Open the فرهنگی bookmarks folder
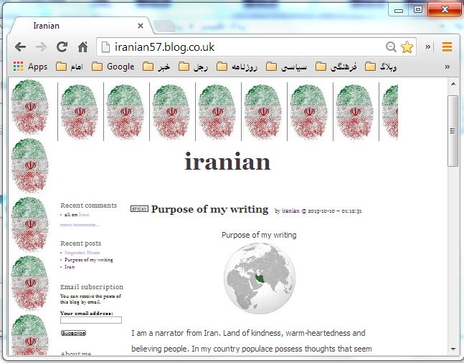 coord(336,67)
